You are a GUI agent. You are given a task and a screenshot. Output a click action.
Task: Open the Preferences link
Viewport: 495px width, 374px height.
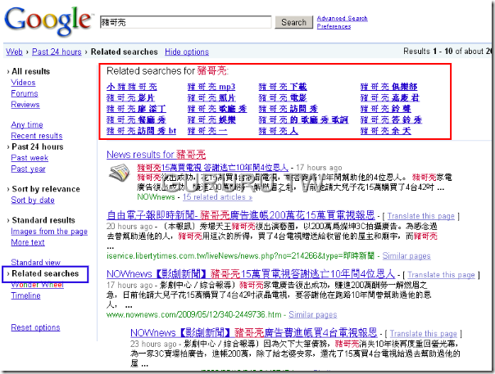334,26
